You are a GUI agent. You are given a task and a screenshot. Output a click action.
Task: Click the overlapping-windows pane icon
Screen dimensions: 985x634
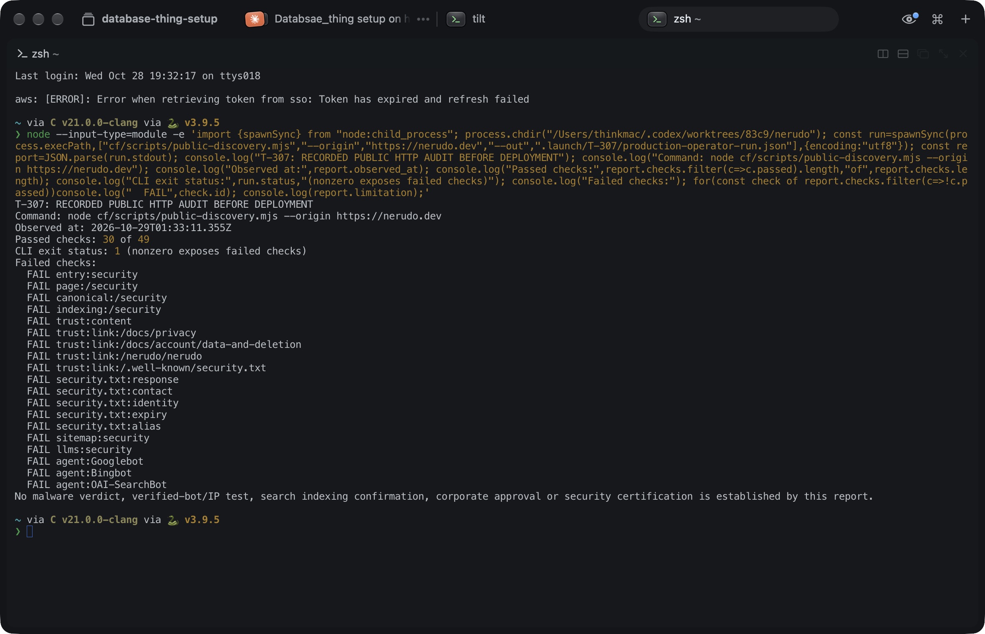click(x=923, y=54)
